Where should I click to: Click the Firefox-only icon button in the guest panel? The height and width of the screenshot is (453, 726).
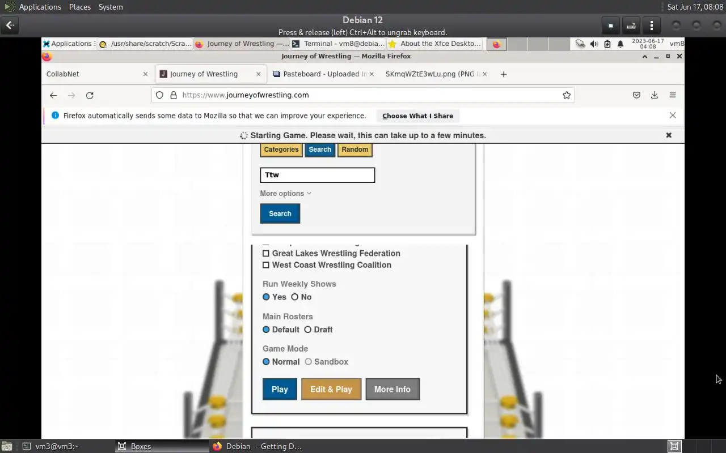(496, 44)
